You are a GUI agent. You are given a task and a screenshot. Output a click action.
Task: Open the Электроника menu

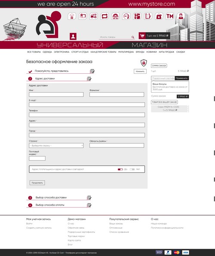tap(61, 52)
